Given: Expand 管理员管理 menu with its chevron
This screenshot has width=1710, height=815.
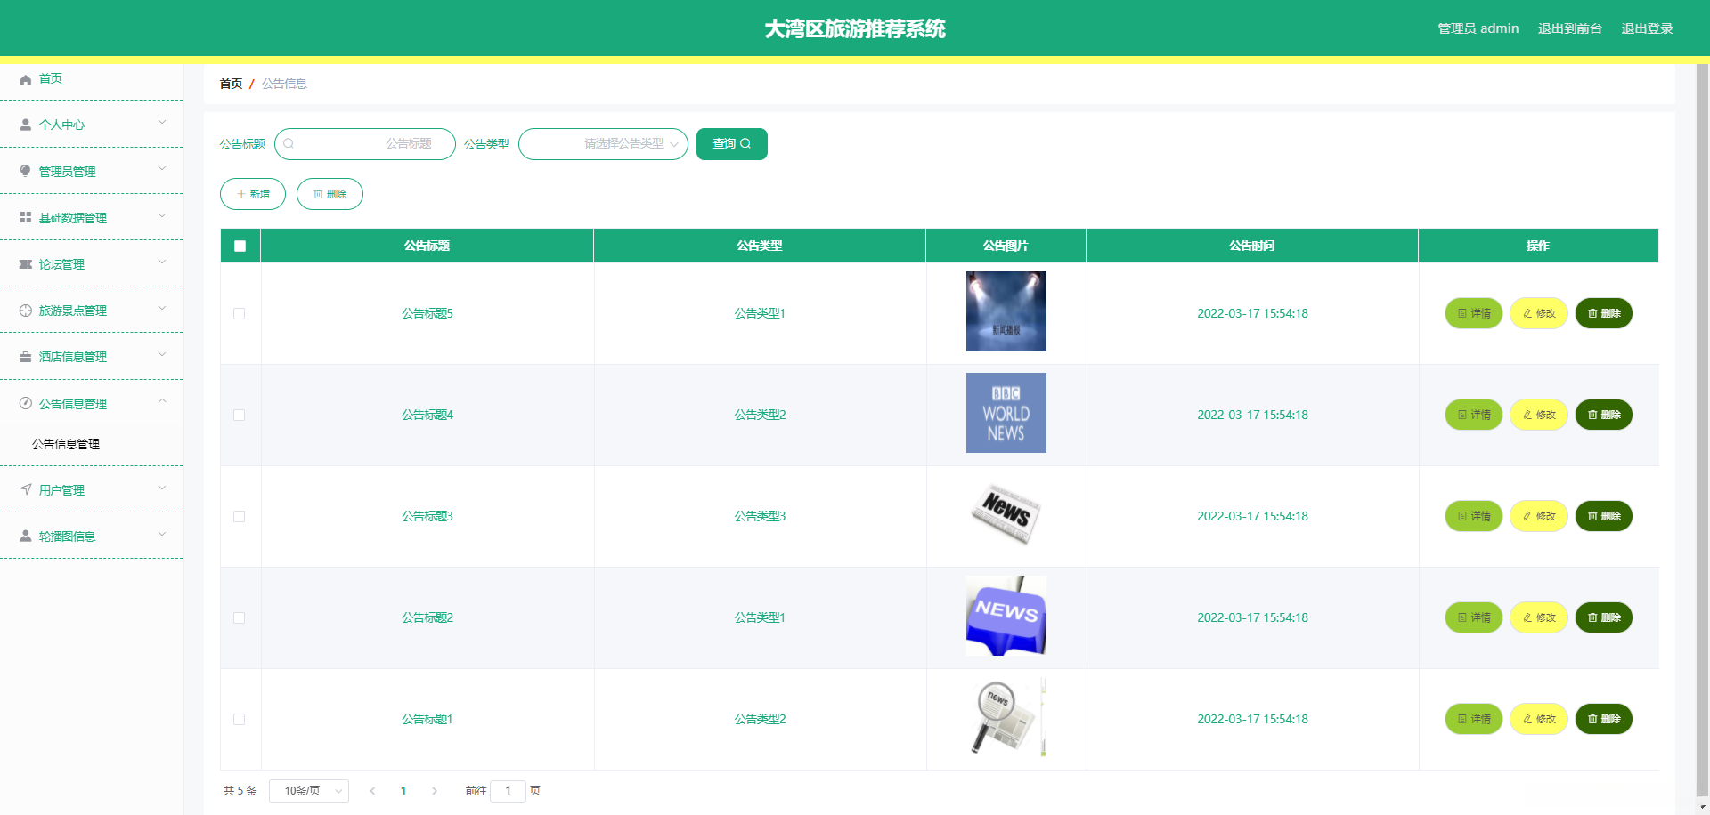Looking at the screenshot, I should pyautogui.click(x=162, y=168).
